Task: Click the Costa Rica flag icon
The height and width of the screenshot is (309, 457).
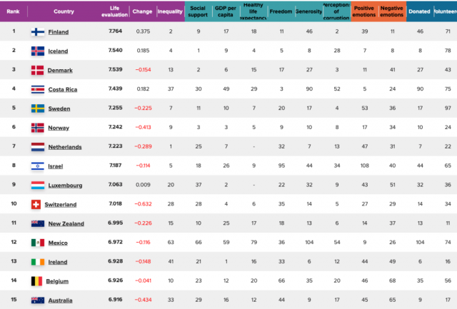Action: 38,89
